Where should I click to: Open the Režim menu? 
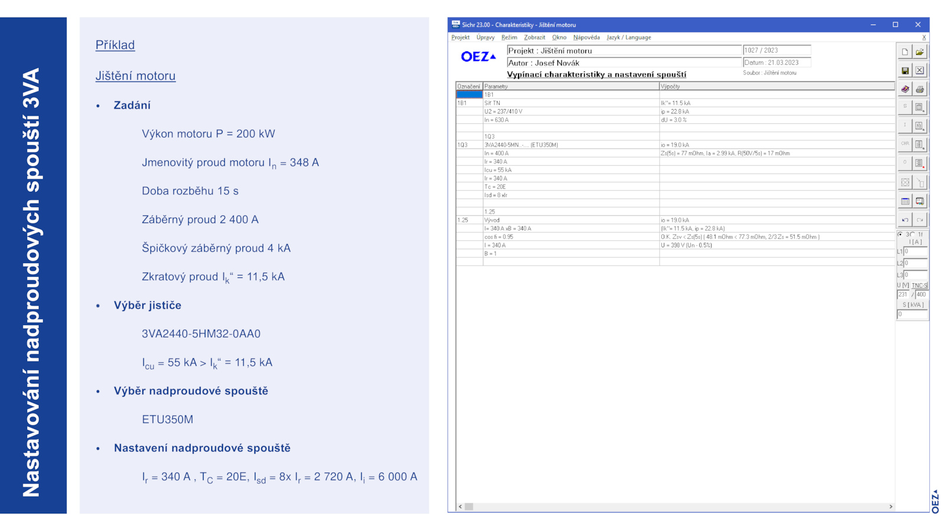click(509, 37)
